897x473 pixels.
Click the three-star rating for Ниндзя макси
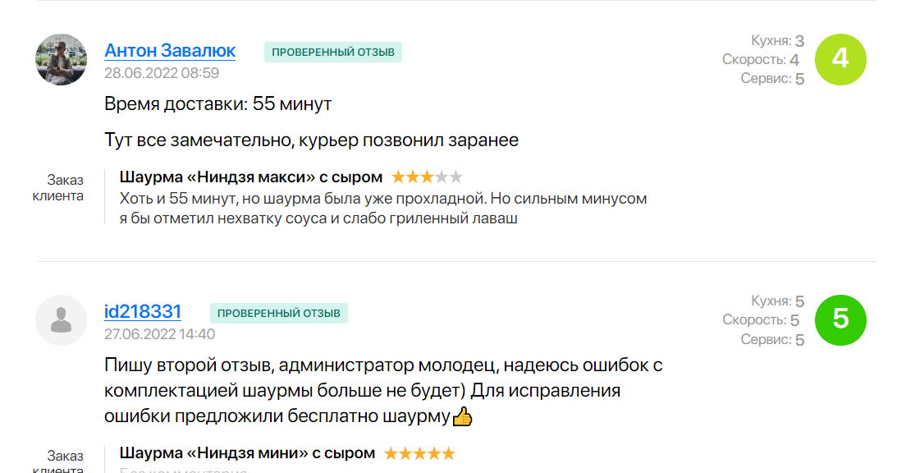pyautogui.click(x=427, y=177)
